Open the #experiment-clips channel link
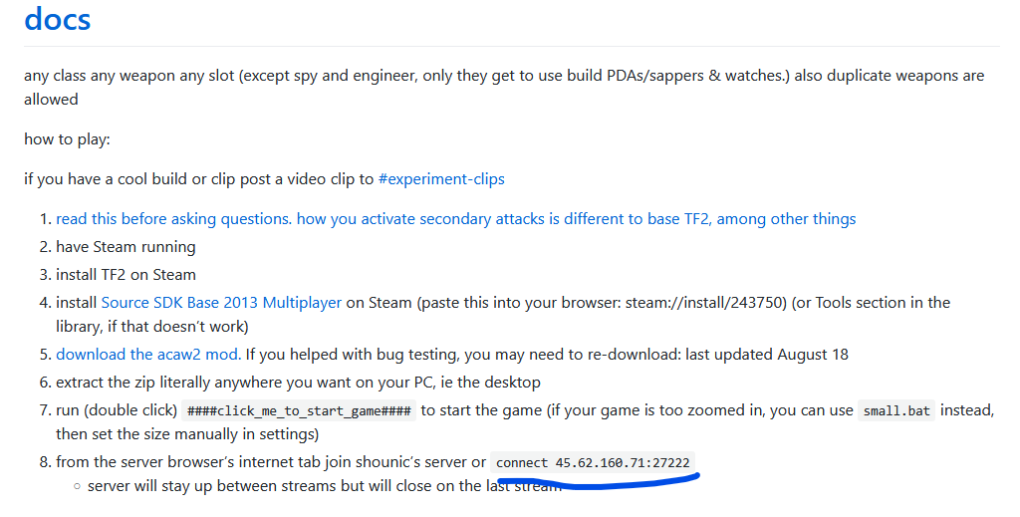This screenshot has height=517, width=1020. click(x=441, y=179)
